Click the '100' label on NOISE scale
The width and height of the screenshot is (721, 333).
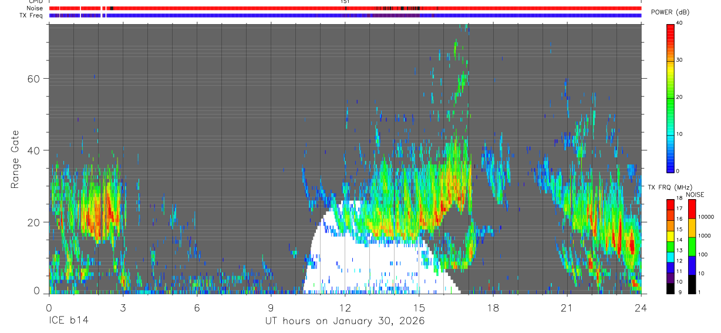coord(704,254)
